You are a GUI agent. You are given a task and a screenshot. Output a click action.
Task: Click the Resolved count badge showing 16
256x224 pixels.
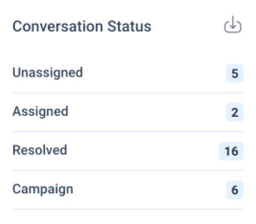[231, 151]
